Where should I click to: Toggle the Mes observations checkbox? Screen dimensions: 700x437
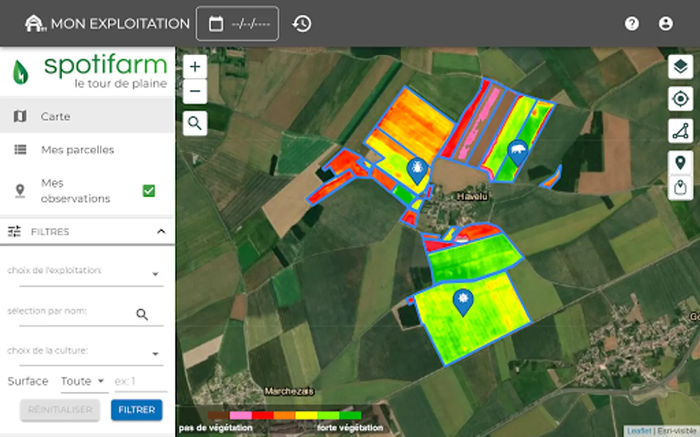pos(149,191)
